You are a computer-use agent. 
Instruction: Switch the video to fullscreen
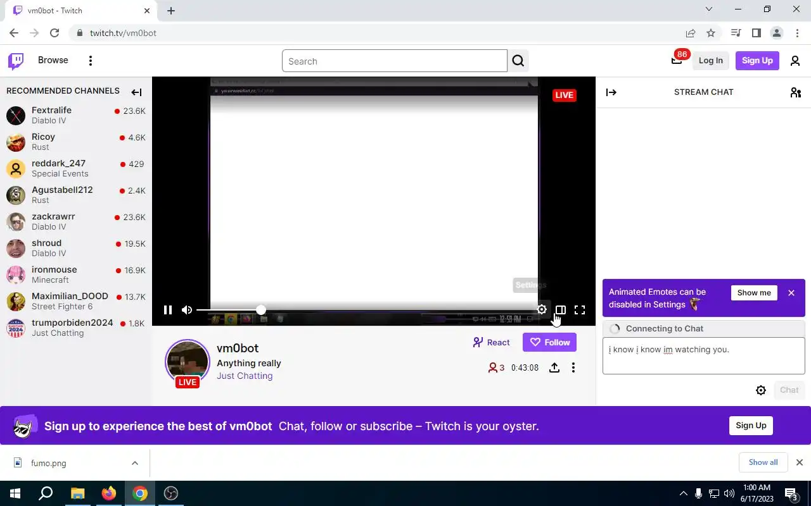[580, 310]
